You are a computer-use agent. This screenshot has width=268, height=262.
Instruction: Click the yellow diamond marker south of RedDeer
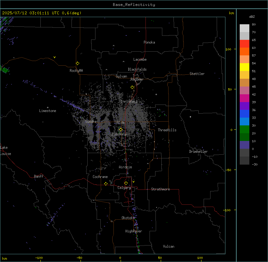pyautogui.click(x=132, y=87)
